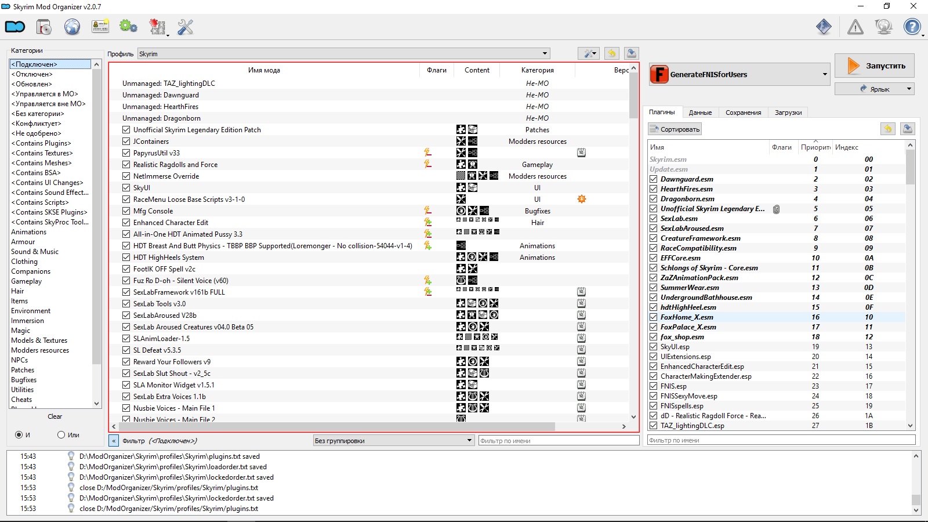Viewport: 928px width, 522px height.
Task: Click the Update globe icon top right
Action: coord(883,27)
